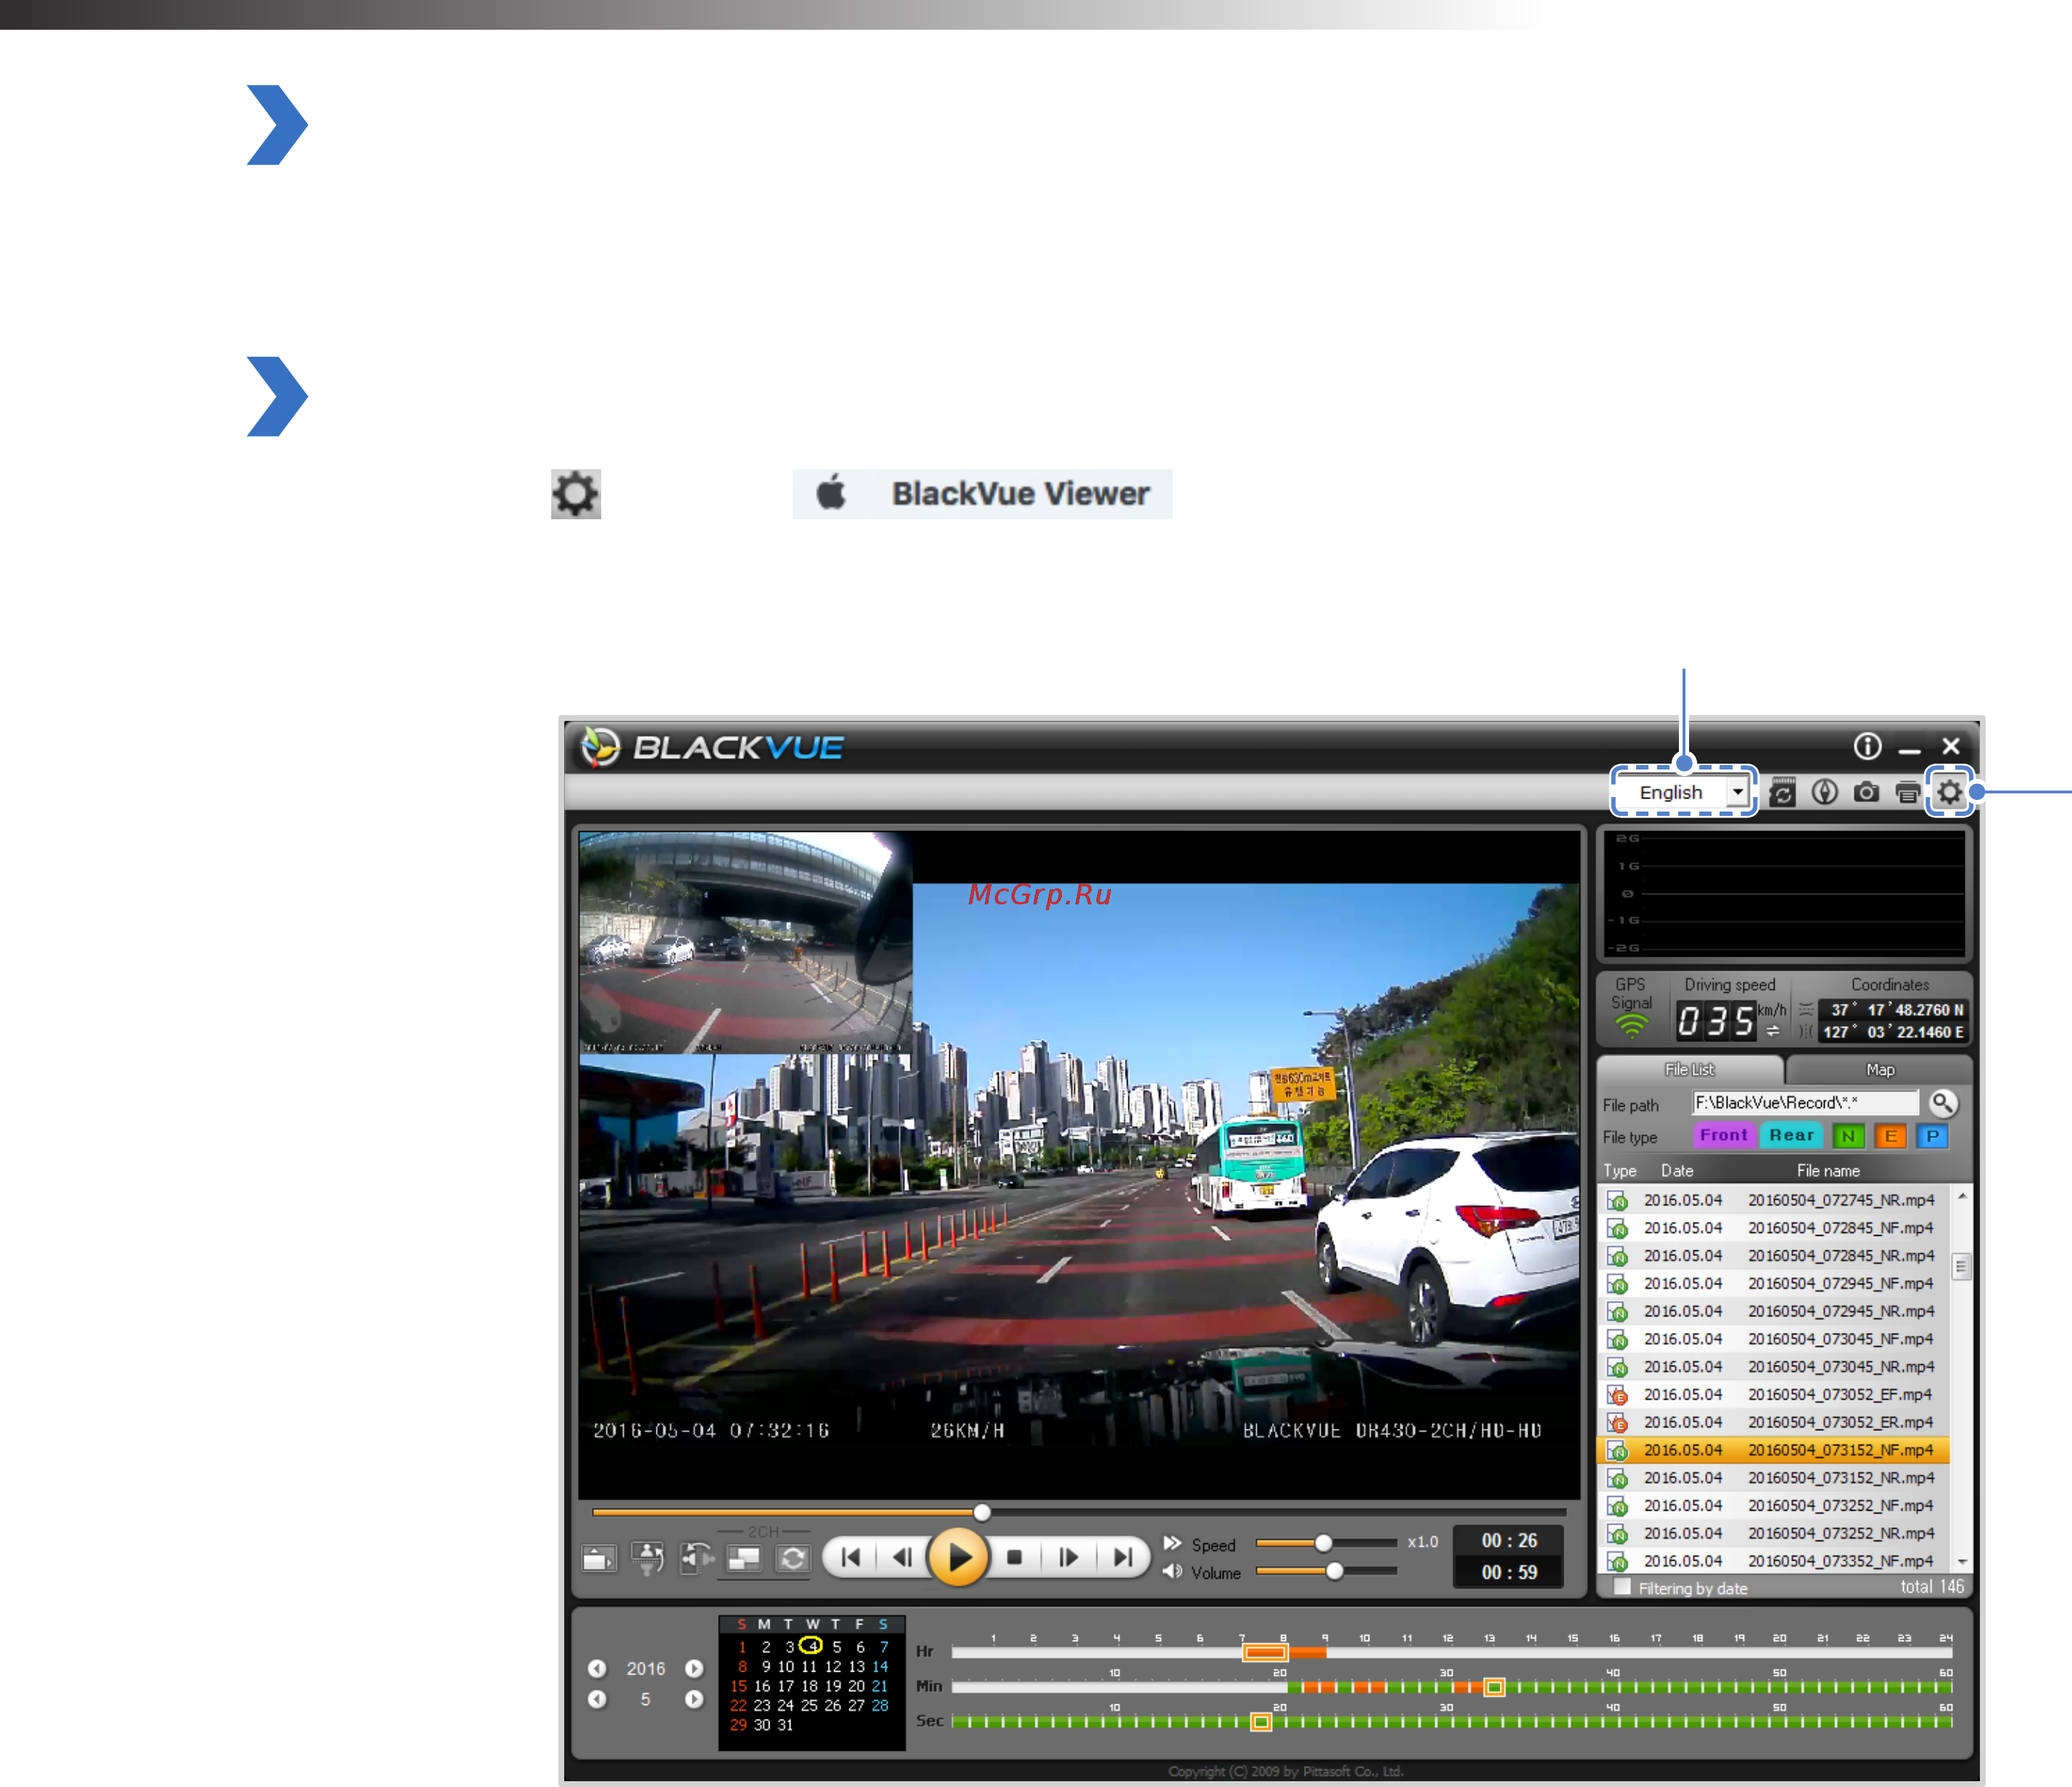Capture a snapshot with the camera icon
The height and width of the screenshot is (1787, 2072).
(1866, 792)
